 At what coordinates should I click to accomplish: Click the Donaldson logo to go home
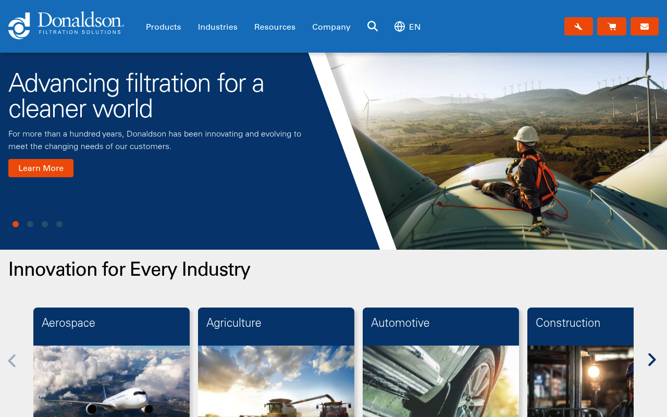66,26
